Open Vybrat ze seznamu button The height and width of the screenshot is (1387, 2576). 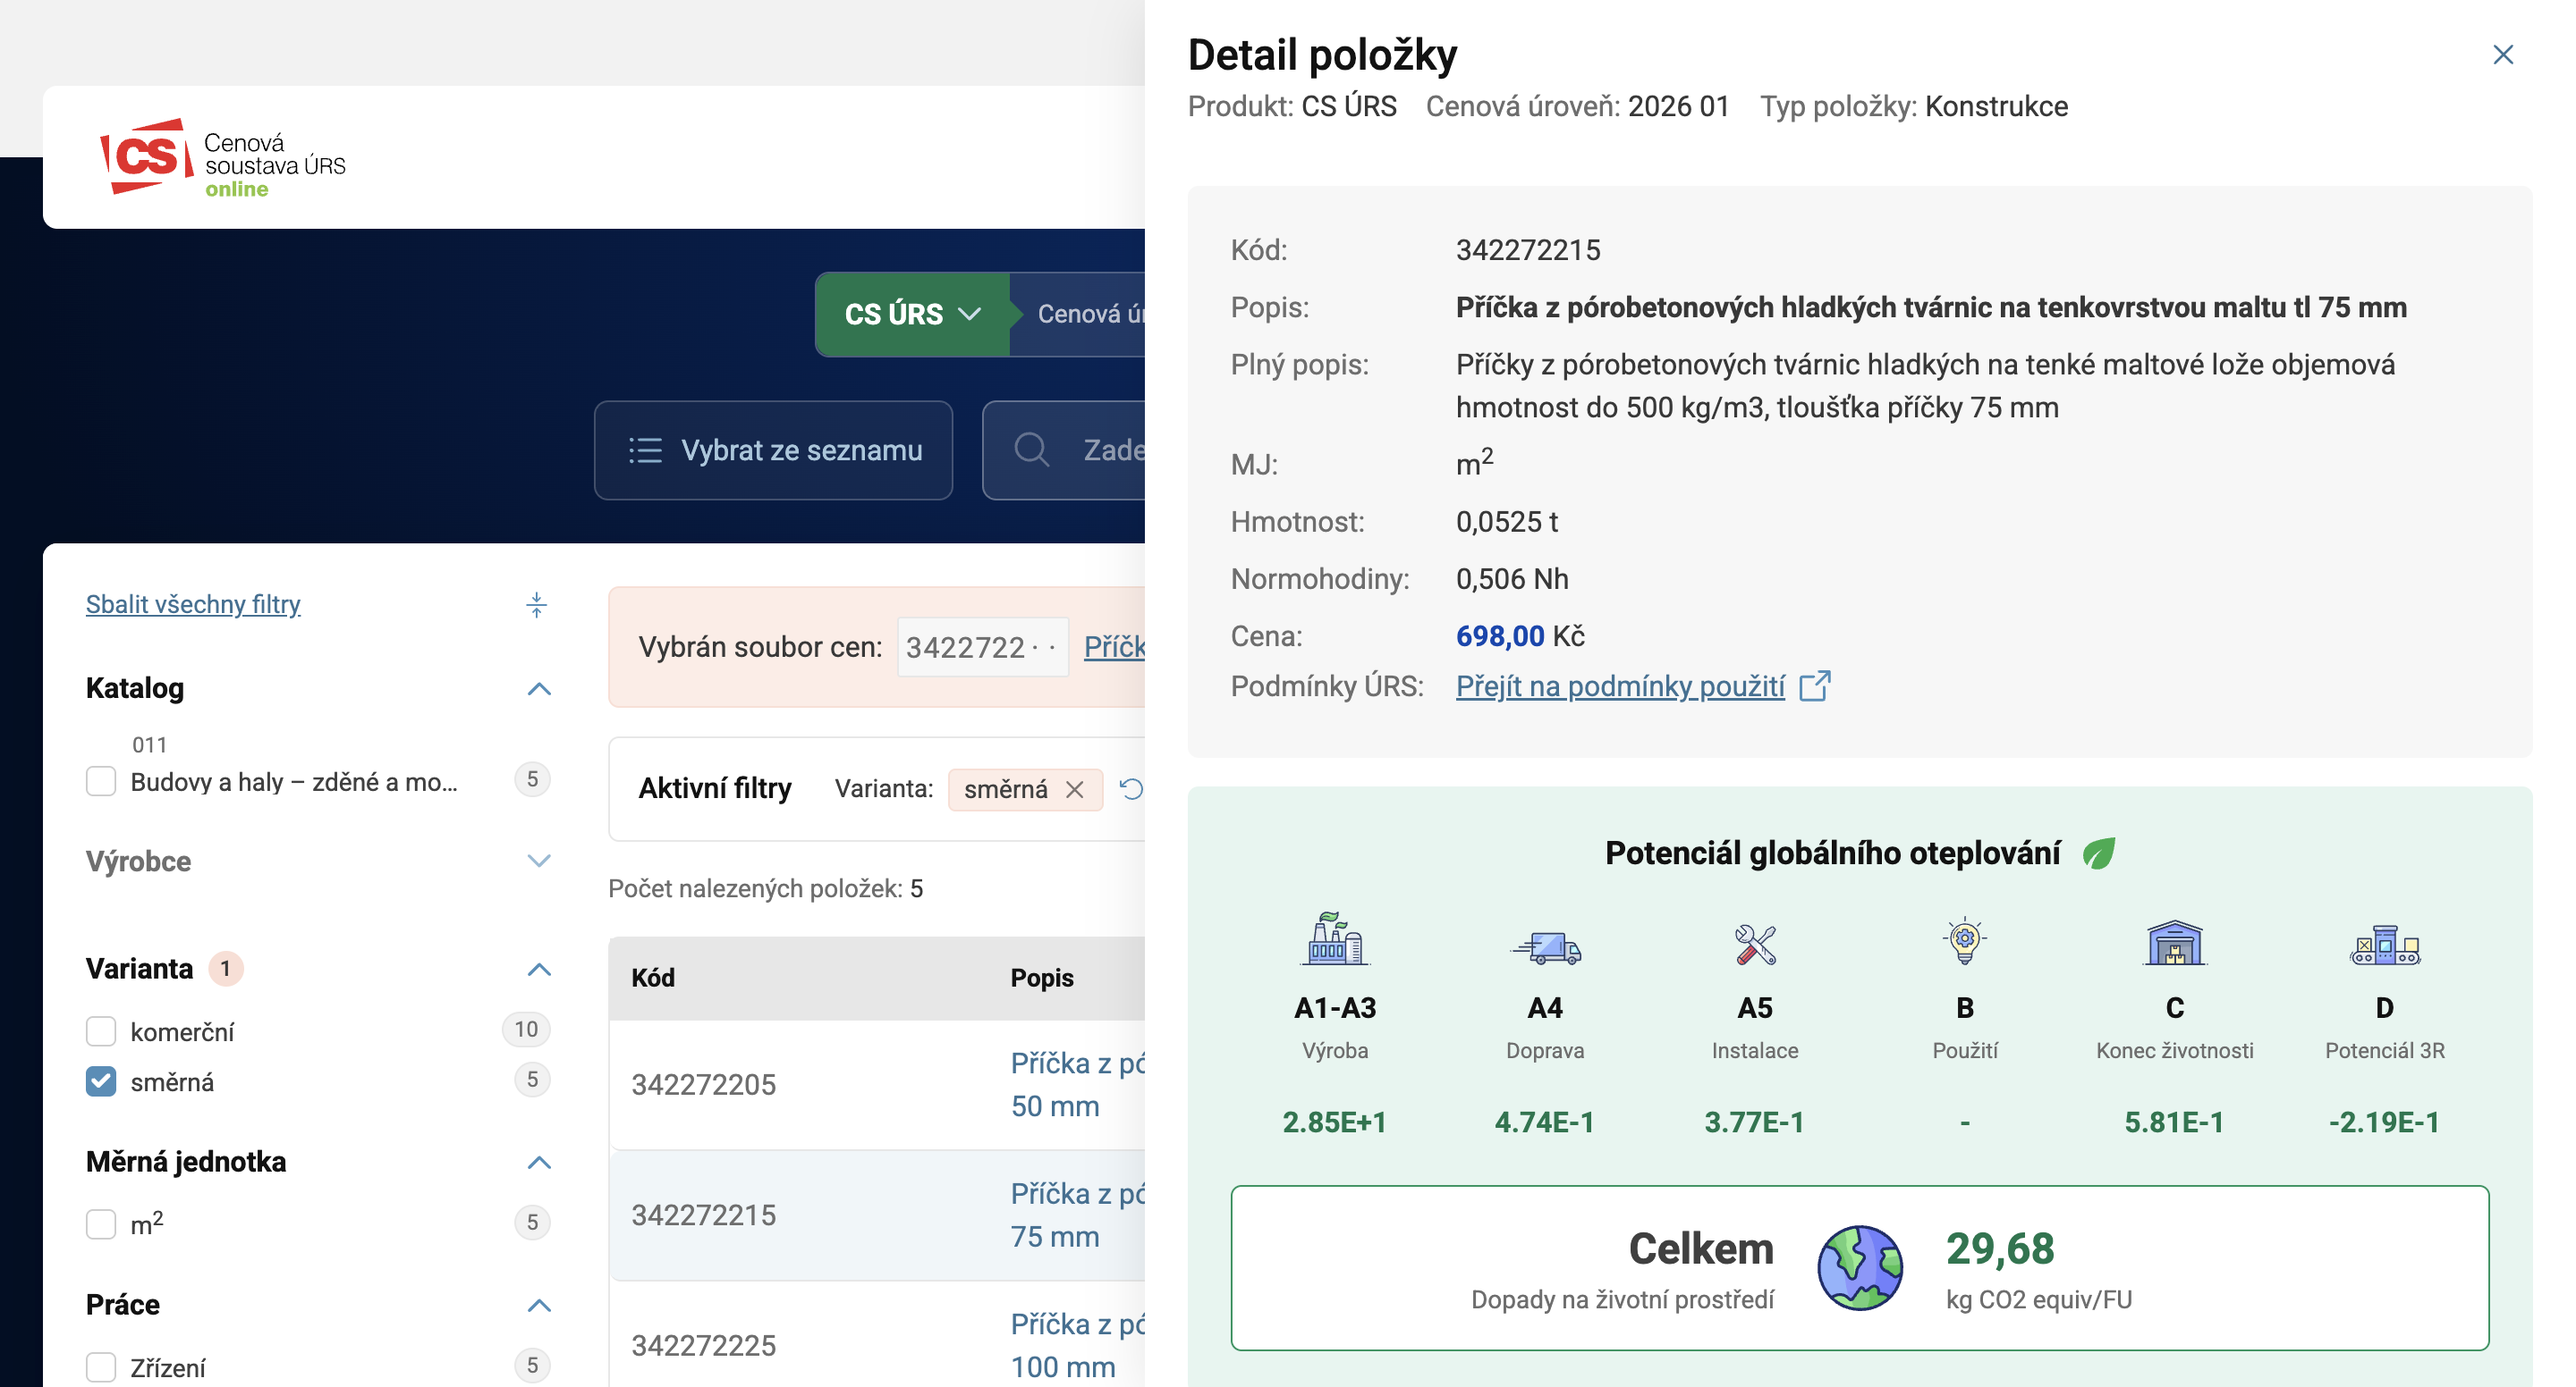tap(773, 450)
